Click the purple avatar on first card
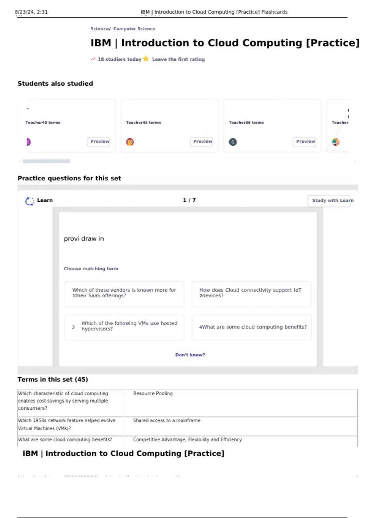This screenshot has height=518, width=365. pyautogui.click(x=28, y=142)
